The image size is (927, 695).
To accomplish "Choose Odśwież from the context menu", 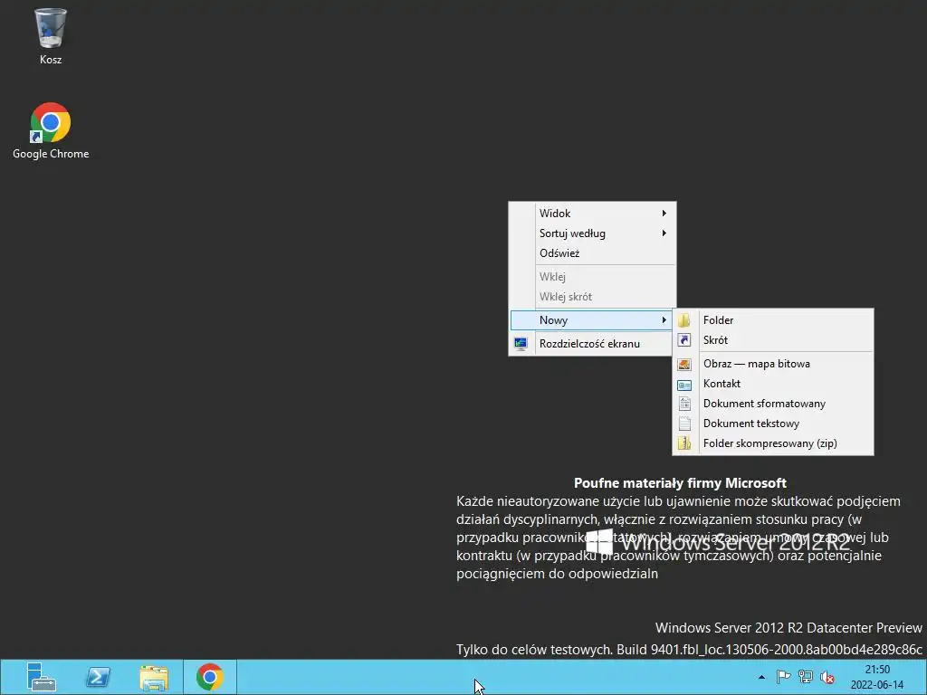I will [592, 253].
